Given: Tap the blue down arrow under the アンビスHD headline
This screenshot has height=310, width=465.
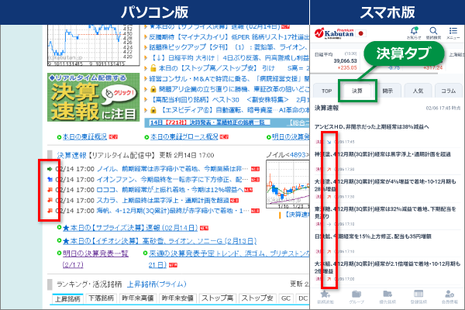Looking at the screenshot, I should point(329,142).
